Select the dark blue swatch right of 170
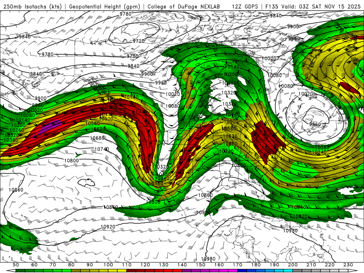 click(242, 271)
